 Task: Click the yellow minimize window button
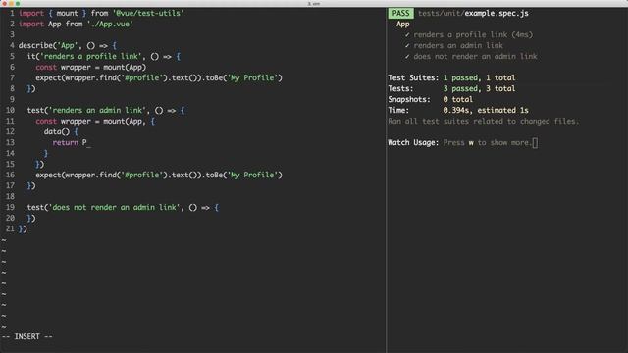11,3
